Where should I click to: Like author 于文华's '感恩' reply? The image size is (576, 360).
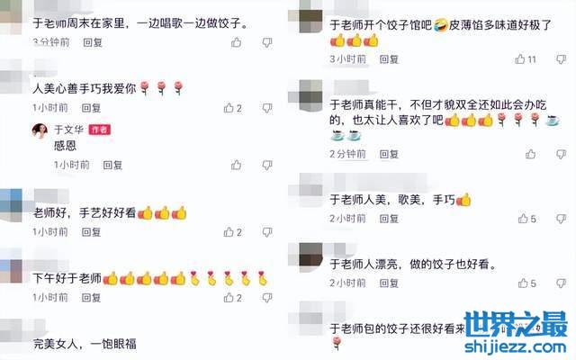236,165
